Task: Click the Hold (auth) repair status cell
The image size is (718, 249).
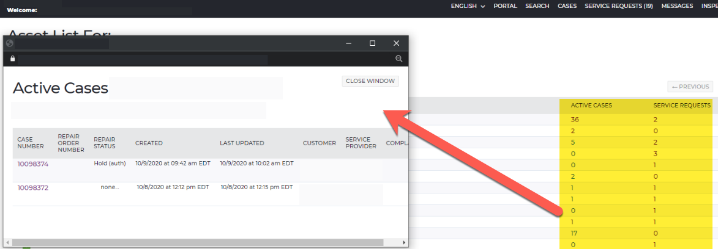Action: (x=110, y=163)
